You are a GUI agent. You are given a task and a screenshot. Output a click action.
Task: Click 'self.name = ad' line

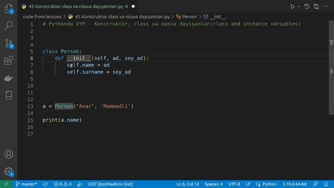tap(88, 65)
